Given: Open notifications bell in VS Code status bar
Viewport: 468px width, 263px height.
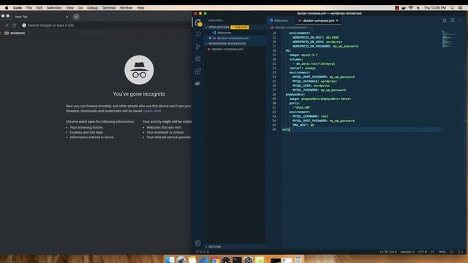Looking at the screenshot, I should pyautogui.click(x=460, y=251).
